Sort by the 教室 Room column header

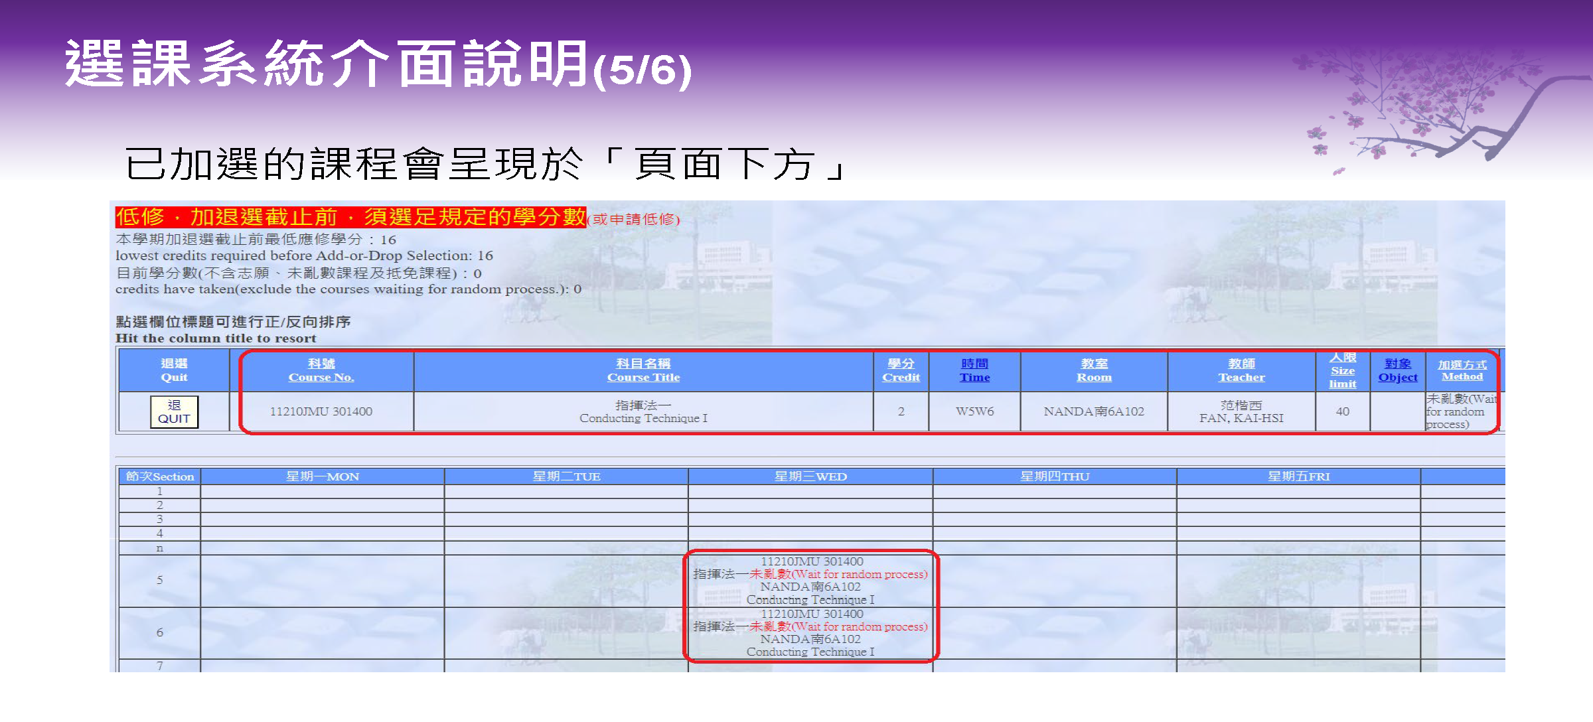[1094, 370]
